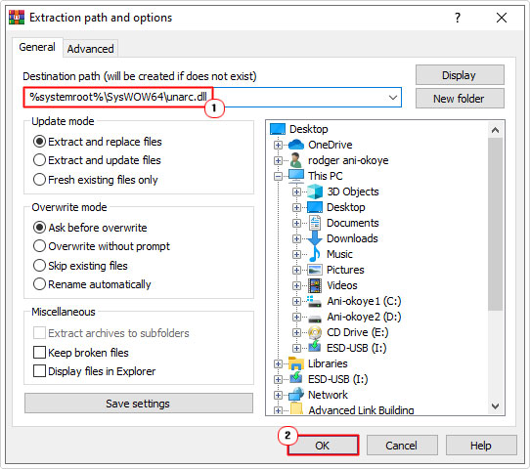The height and width of the screenshot is (469, 530).
Task: Select the Documents folder icon
Action: coord(315,223)
